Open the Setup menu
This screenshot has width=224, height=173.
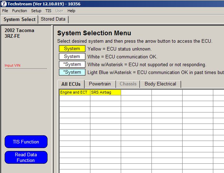pos(36,11)
